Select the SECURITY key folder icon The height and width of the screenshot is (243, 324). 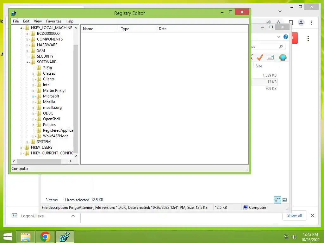click(x=33, y=56)
